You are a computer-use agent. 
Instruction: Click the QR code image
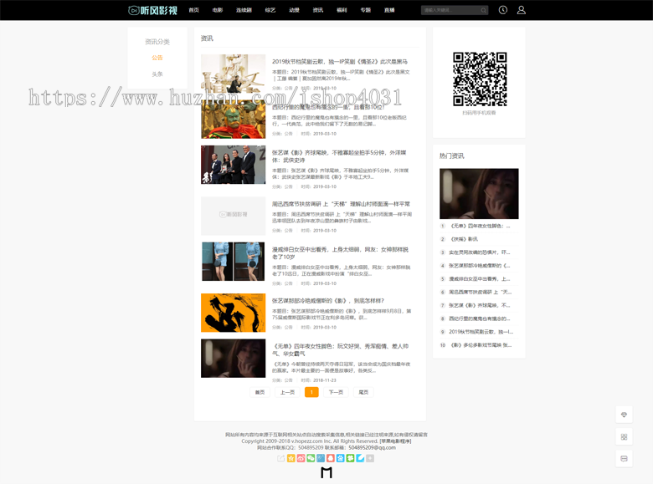[x=480, y=79]
